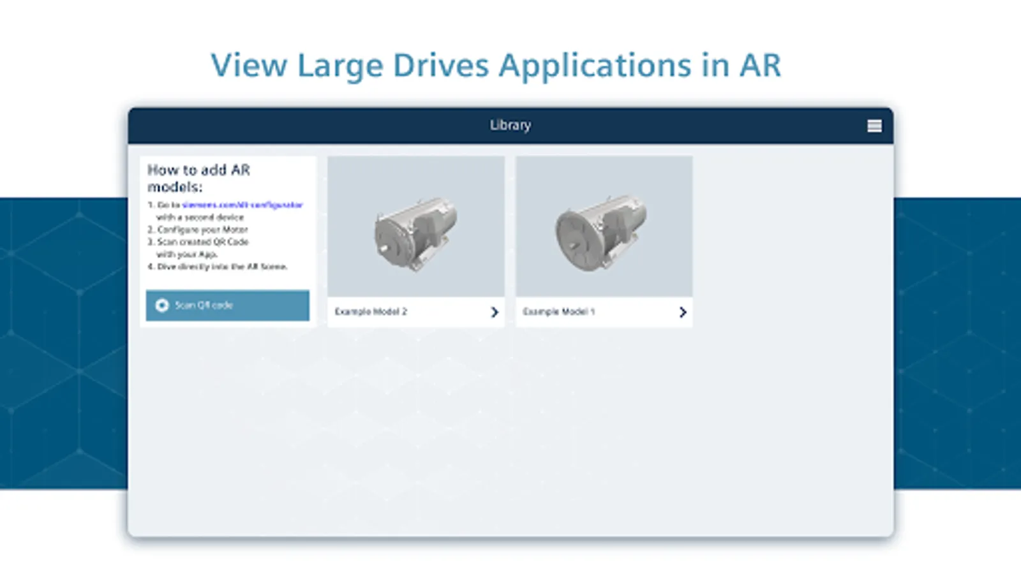The height and width of the screenshot is (574, 1021).
Task: Click the 'Example Model 2' label text
Action: [x=371, y=312]
